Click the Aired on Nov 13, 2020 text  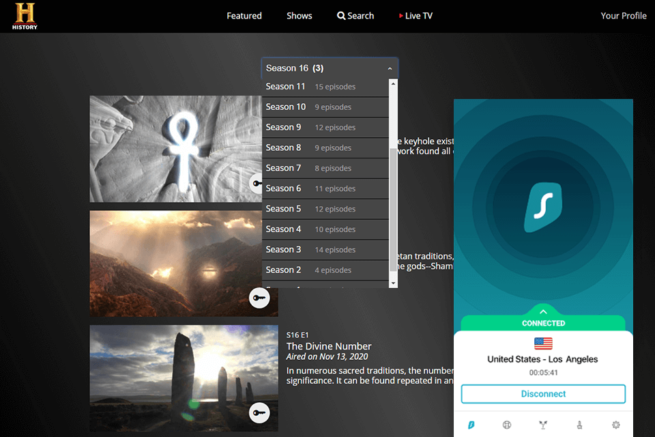(x=327, y=356)
